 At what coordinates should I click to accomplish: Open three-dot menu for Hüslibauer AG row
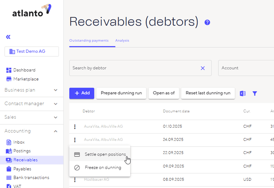pos(75,180)
